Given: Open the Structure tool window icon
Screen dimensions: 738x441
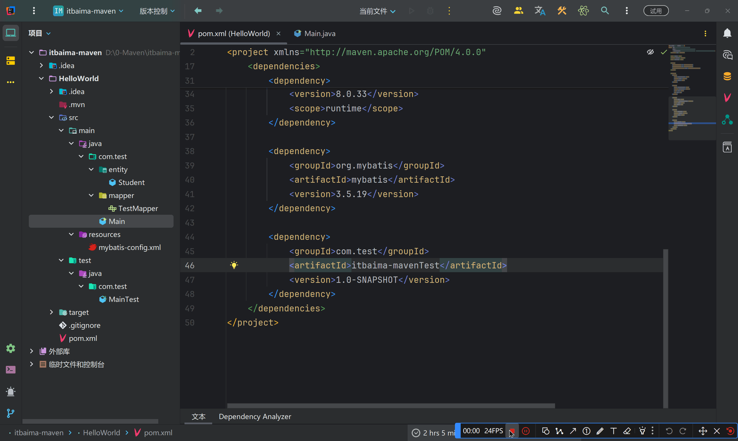Looking at the screenshot, I should coord(11,61).
